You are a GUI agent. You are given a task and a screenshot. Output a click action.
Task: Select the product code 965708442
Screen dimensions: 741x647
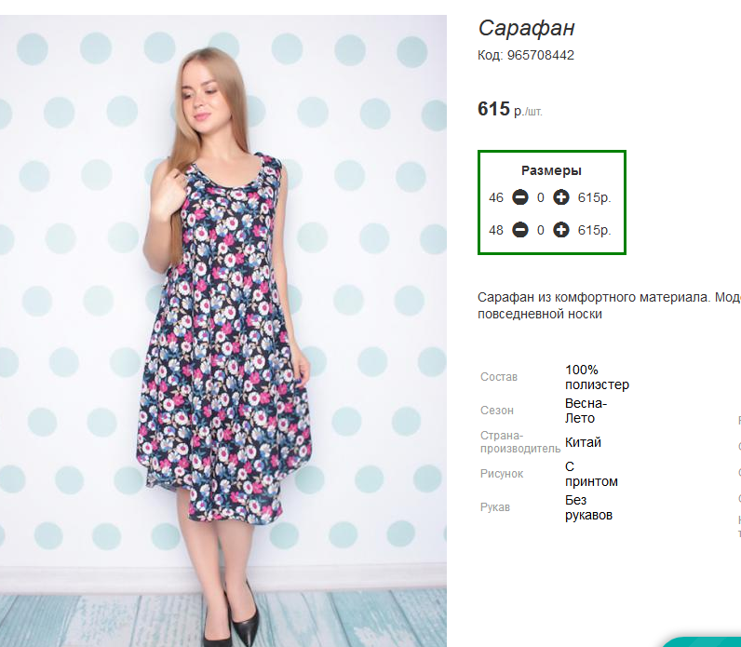click(x=540, y=55)
